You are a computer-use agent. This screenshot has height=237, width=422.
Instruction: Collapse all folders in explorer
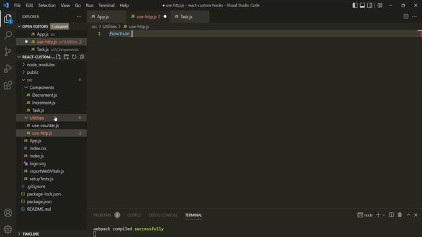coord(82,57)
